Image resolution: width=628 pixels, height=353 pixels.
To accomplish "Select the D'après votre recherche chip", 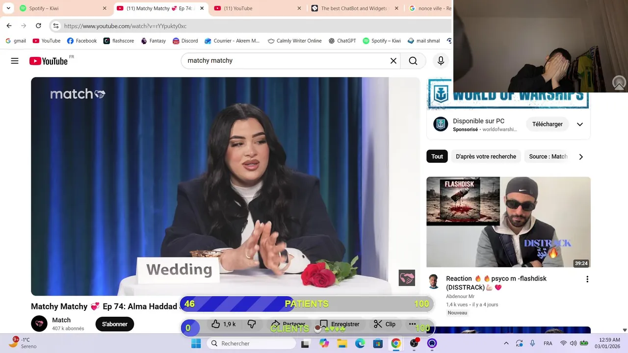I will (486, 156).
